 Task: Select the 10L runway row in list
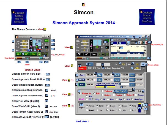click(x=127, y=51)
